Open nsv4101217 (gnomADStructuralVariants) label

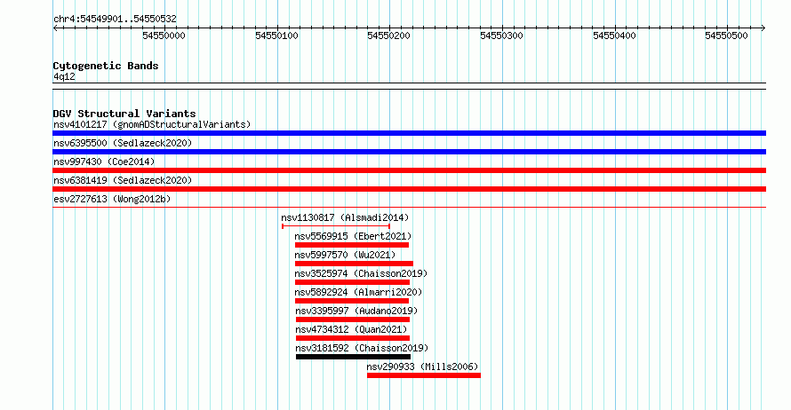152,124
